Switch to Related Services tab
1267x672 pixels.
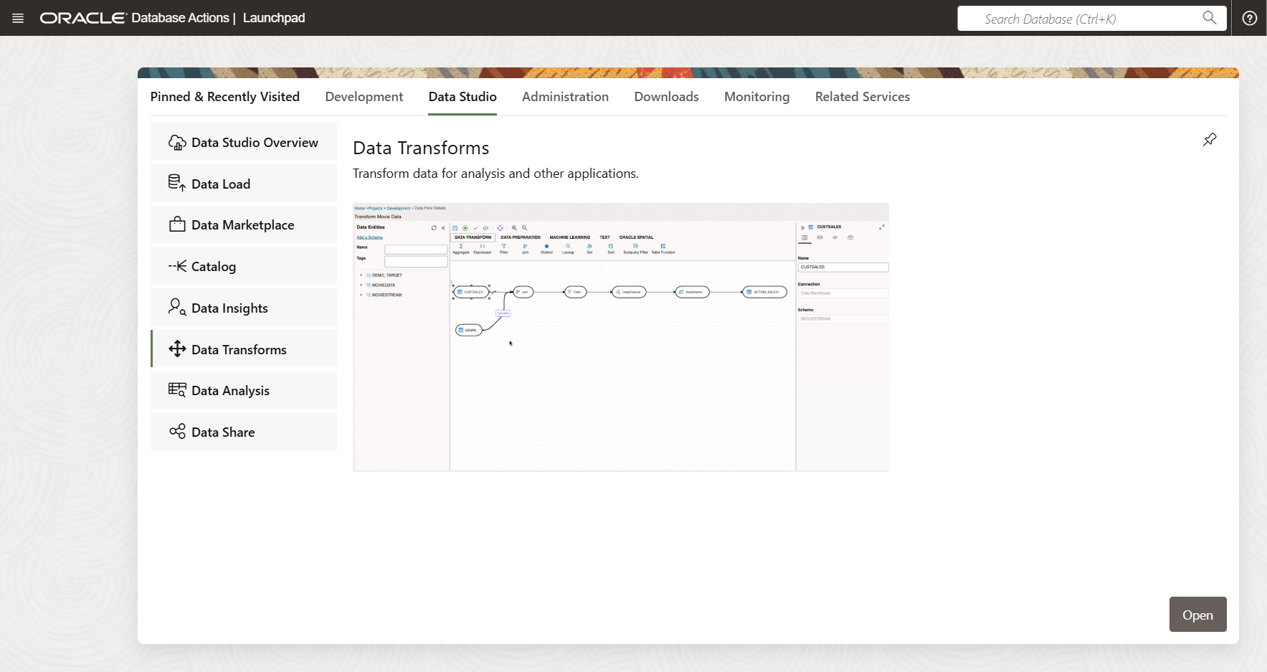[x=863, y=97]
